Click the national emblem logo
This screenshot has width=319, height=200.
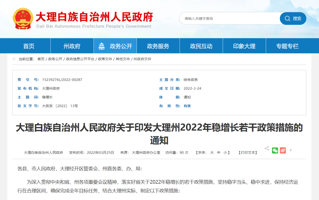(x=23, y=19)
